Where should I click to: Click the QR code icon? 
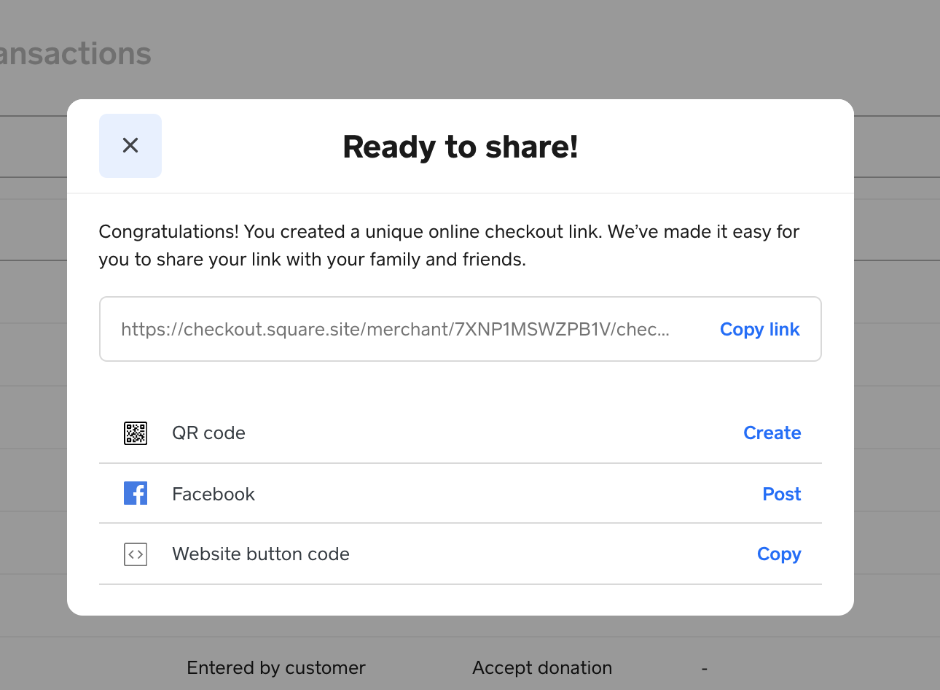click(x=136, y=433)
